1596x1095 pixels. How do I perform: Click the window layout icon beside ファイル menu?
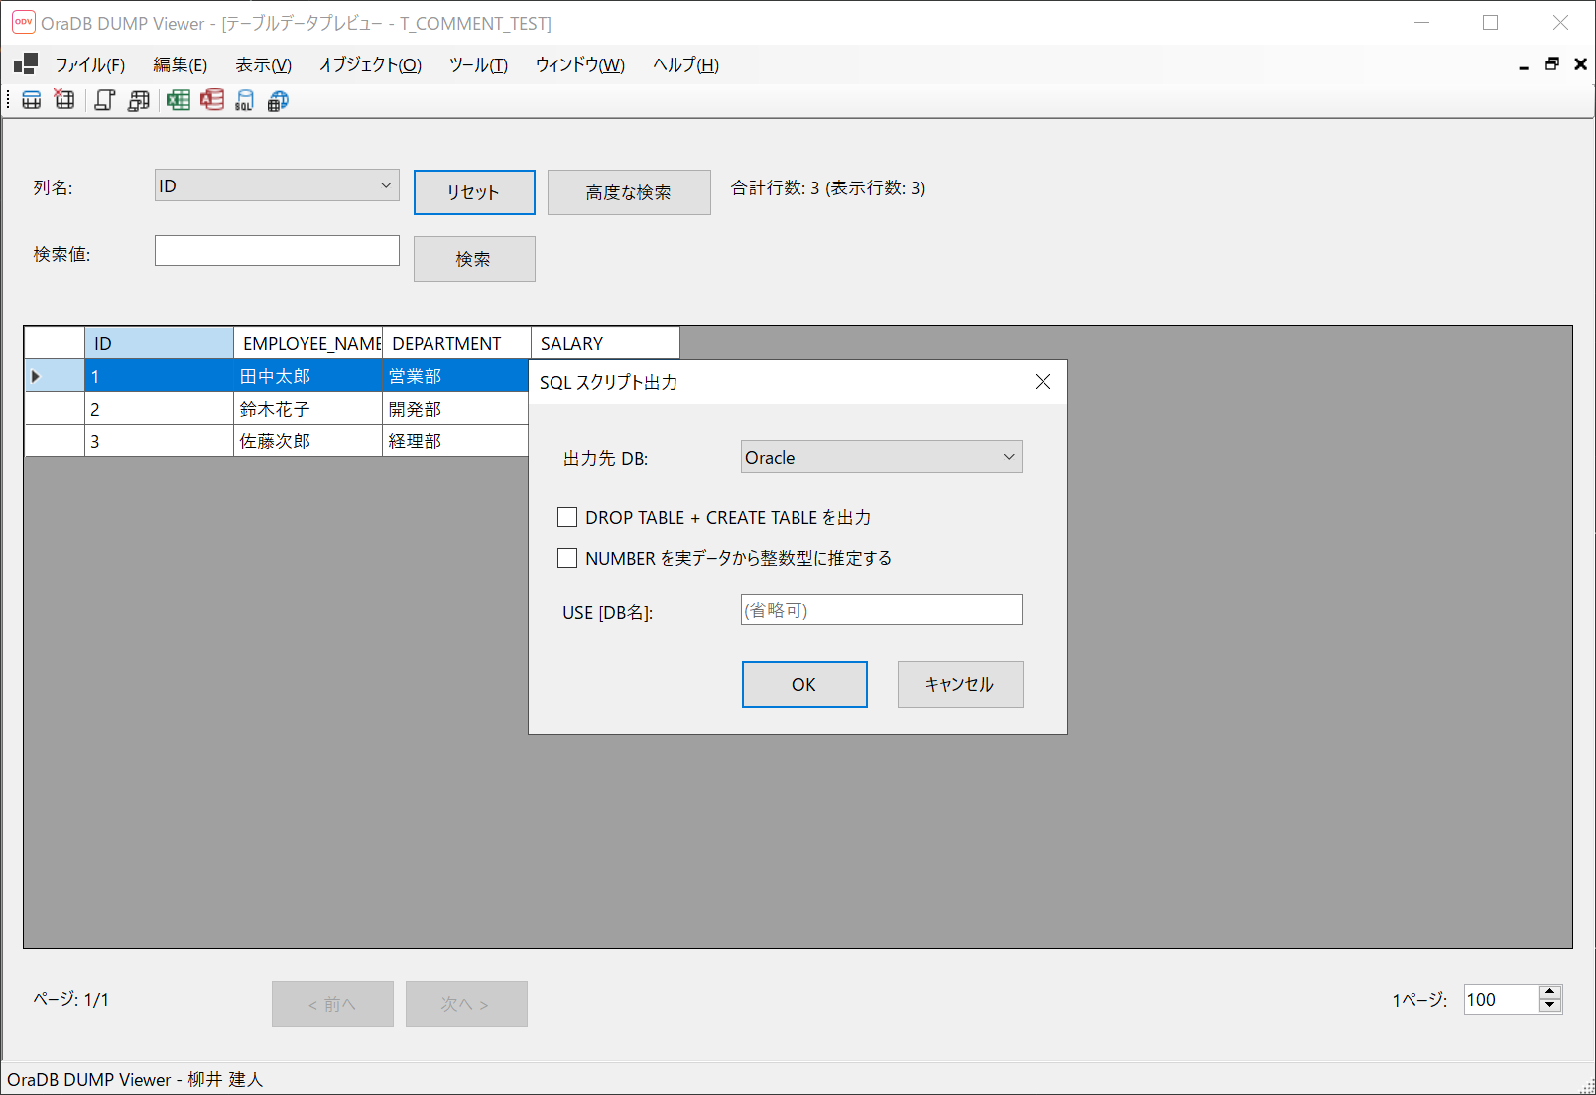25,63
